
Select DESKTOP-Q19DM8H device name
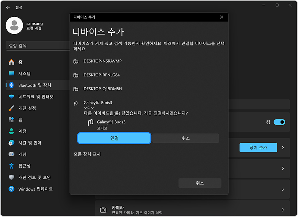point(103,89)
